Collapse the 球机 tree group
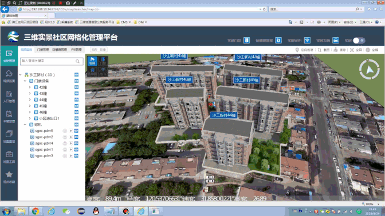Screen dimensions: 385x216 click(x=25, y=125)
